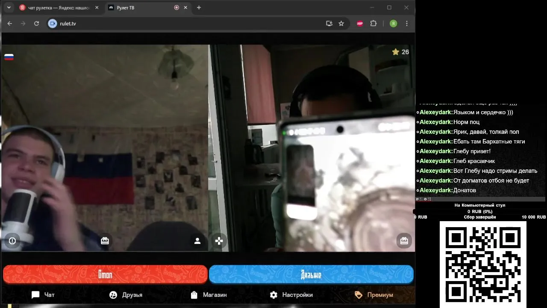
Task: Click the donation QR code
Action: 483,264
